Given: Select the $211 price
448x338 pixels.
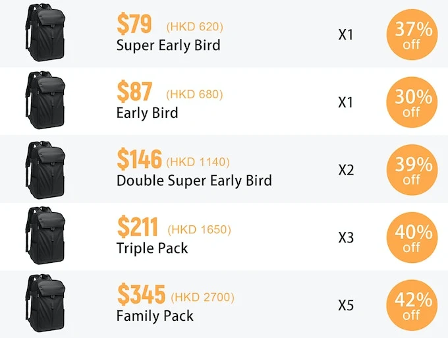Looking at the screenshot, I should (x=138, y=227).
